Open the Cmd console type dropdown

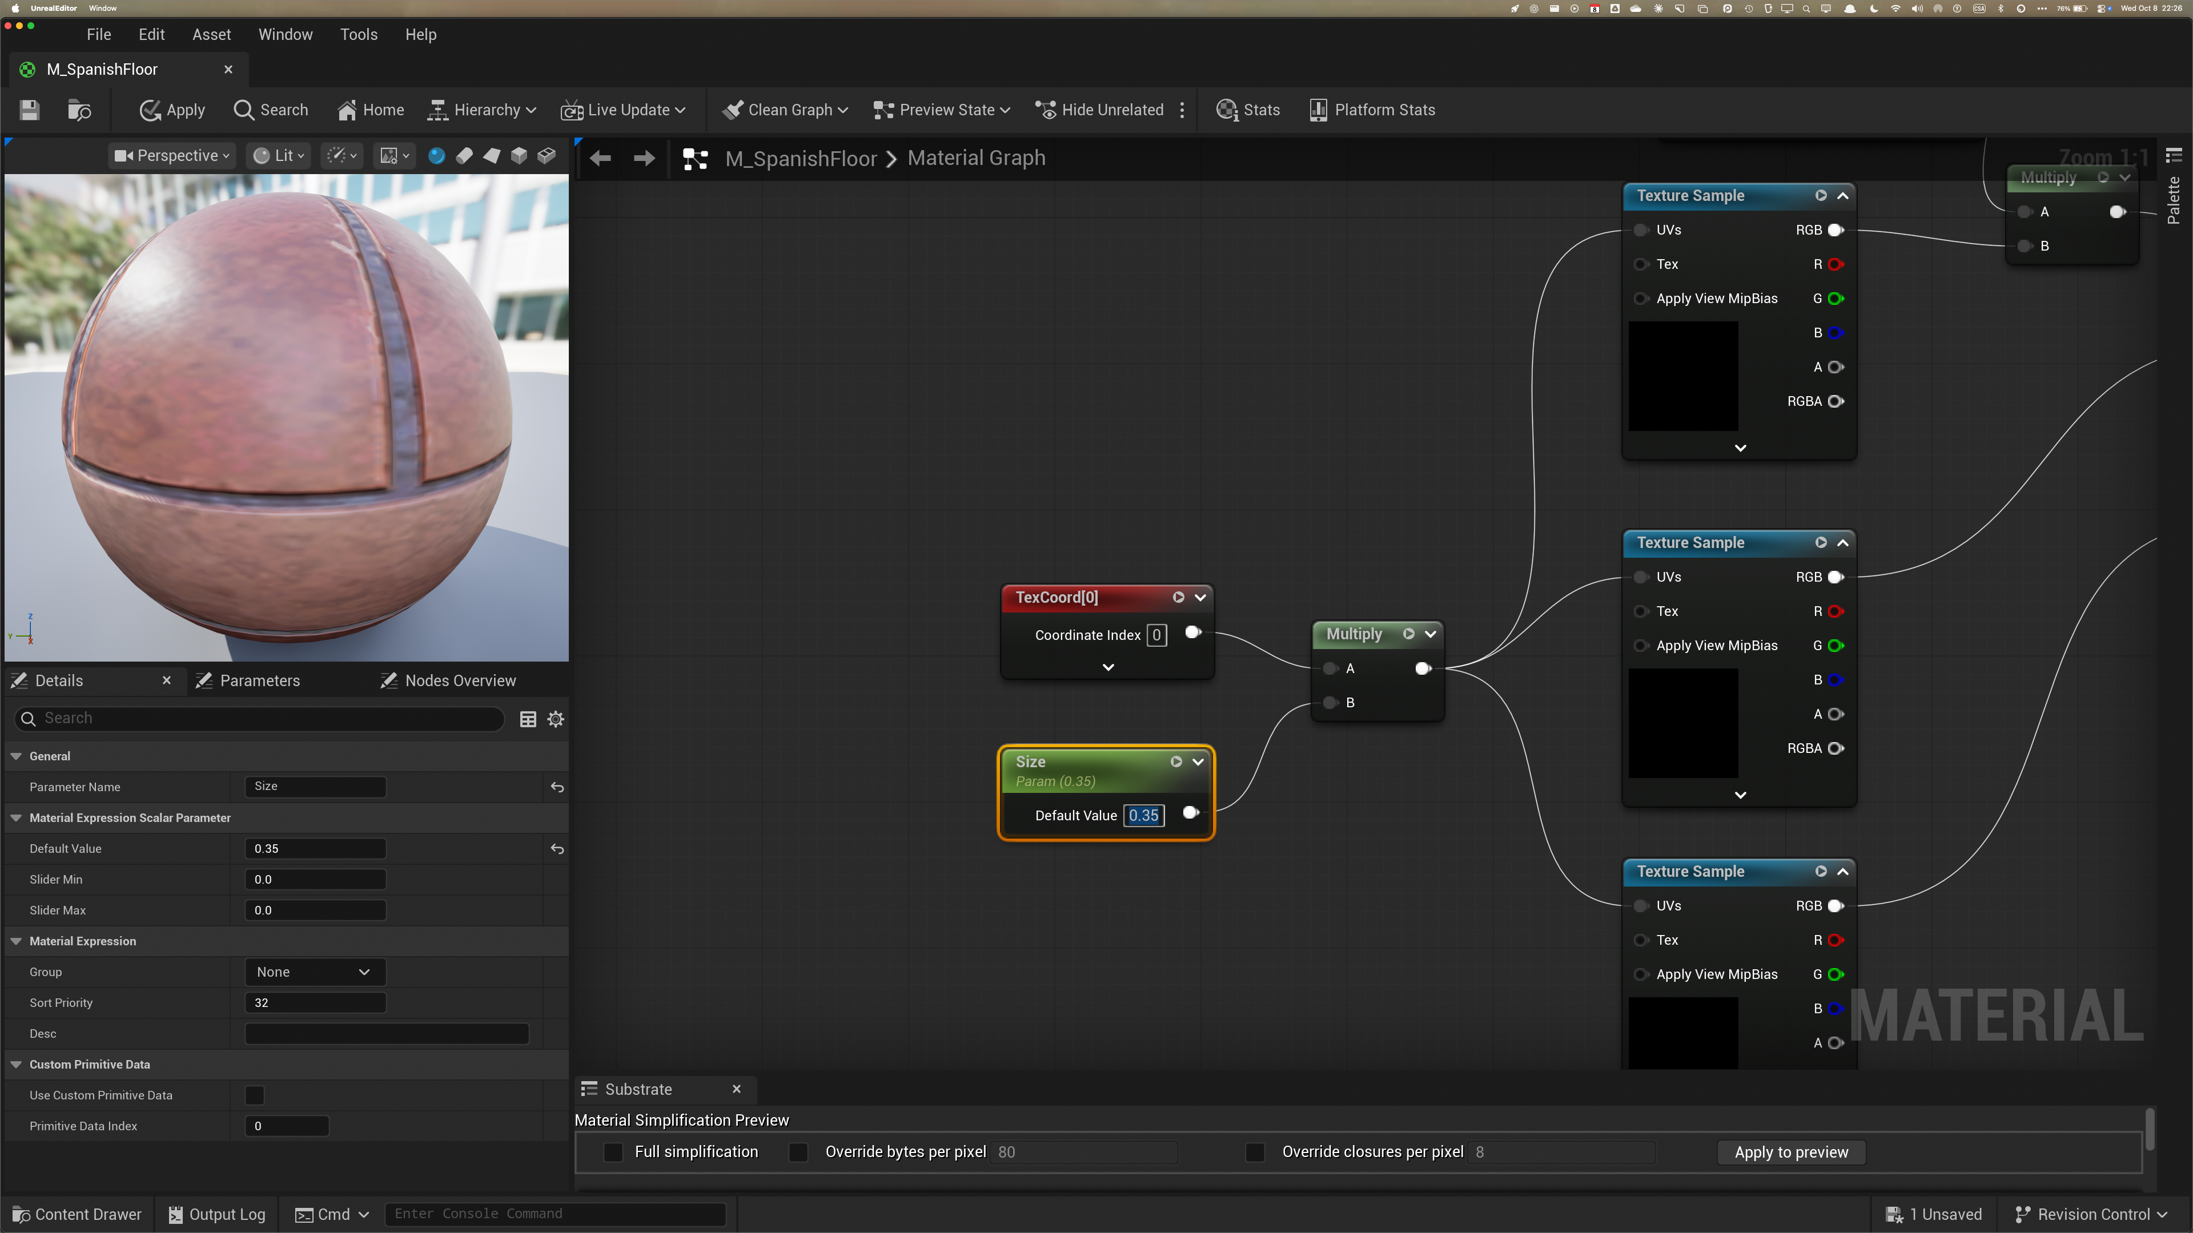pyautogui.click(x=332, y=1214)
